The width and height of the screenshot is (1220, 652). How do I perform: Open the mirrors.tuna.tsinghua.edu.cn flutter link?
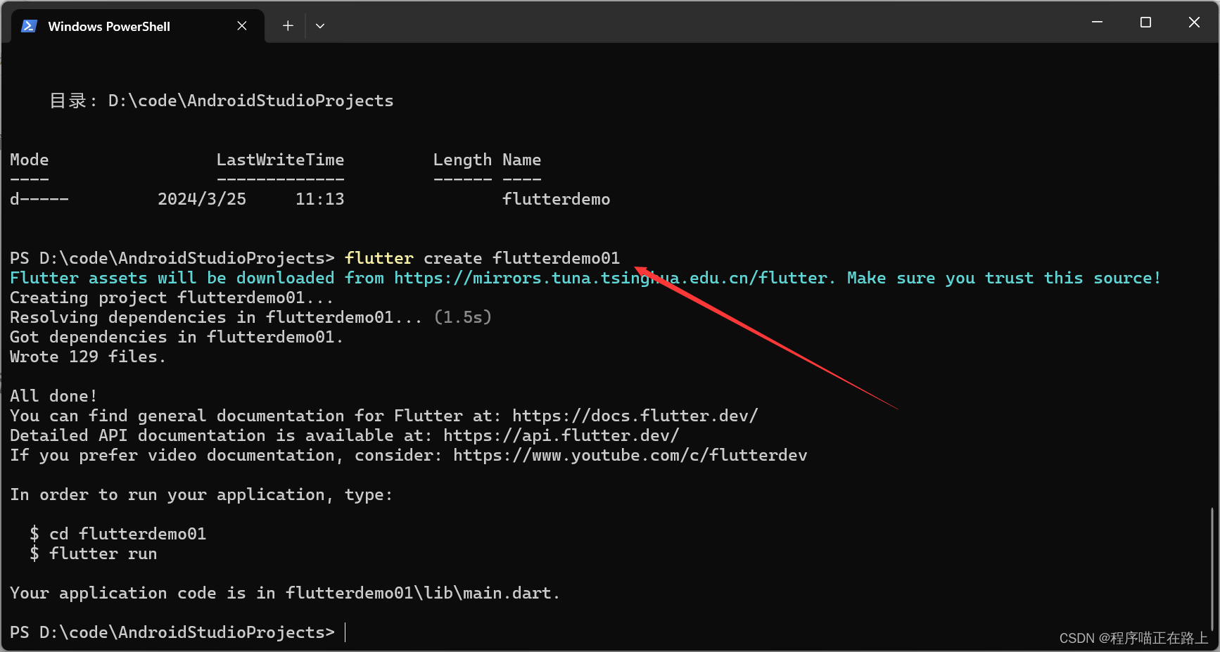click(x=611, y=279)
